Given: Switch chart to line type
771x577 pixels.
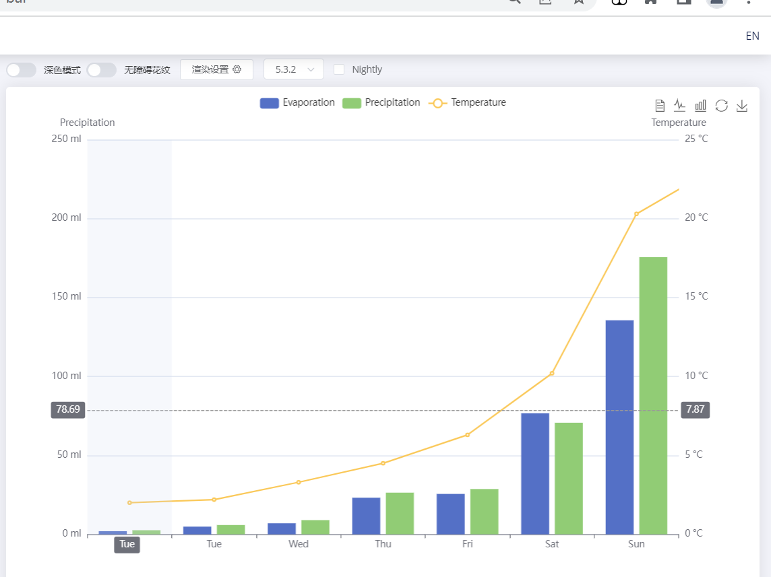Looking at the screenshot, I should (x=680, y=106).
